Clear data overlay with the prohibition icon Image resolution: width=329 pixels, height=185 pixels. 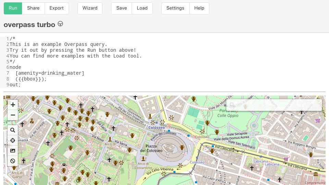(13, 161)
